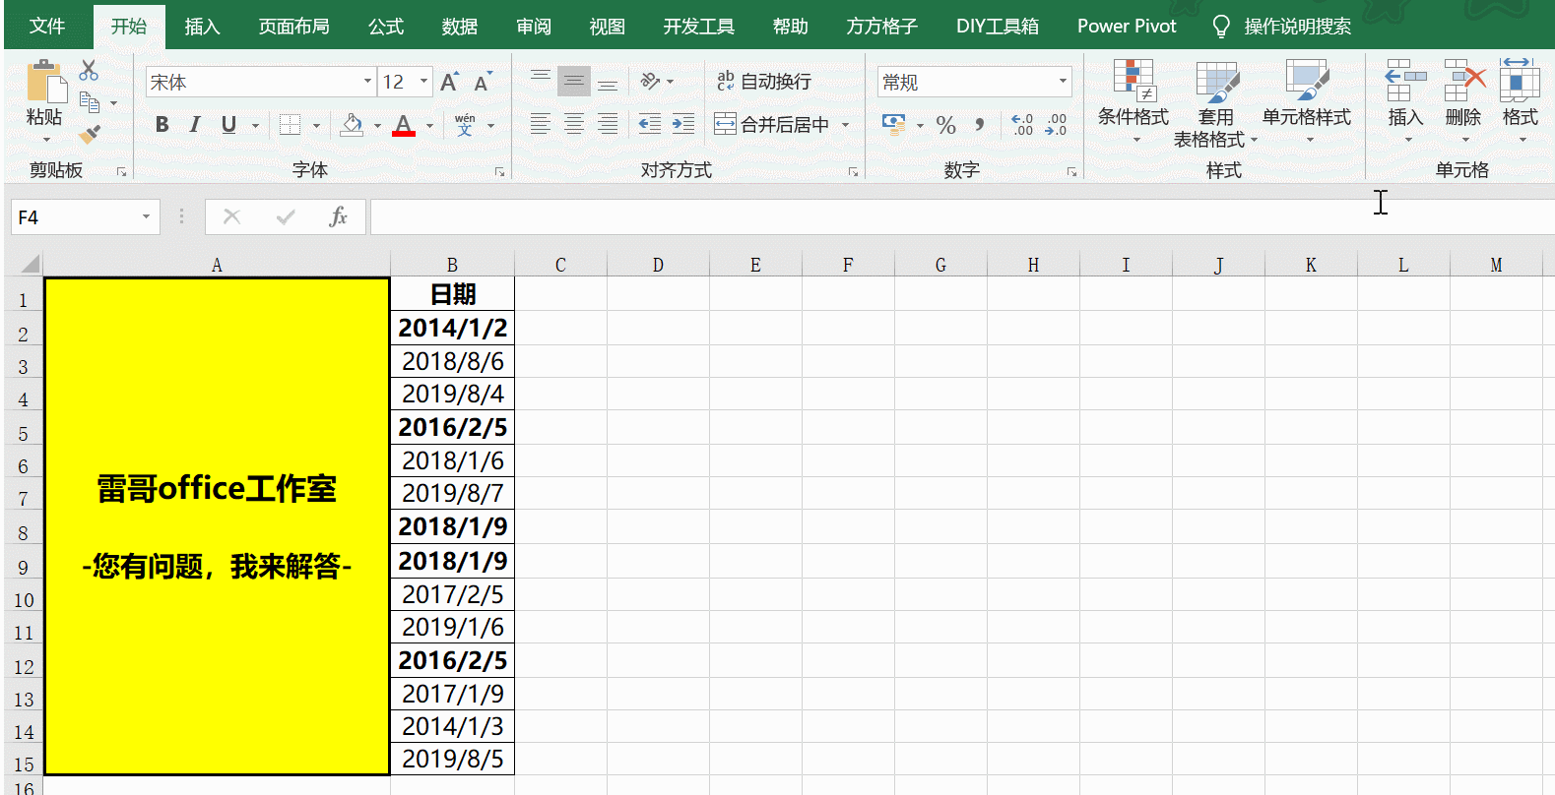
Task: Click the 插入 cells button
Action: click(1405, 100)
